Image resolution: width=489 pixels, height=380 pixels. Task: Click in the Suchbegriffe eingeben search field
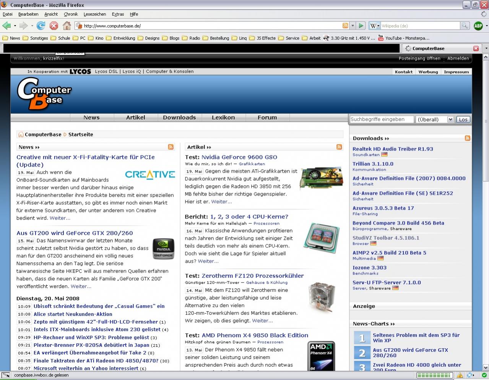click(x=382, y=120)
